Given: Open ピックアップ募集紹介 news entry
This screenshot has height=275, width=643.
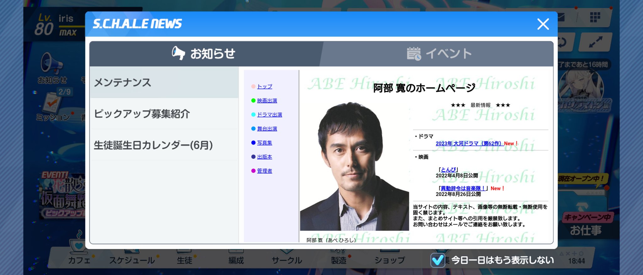Looking at the screenshot, I should [x=164, y=114].
